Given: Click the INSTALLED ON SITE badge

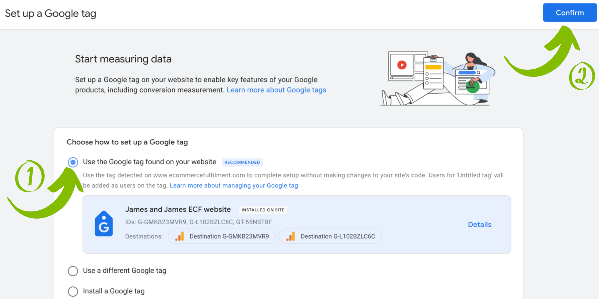Looking at the screenshot, I should [263, 210].
